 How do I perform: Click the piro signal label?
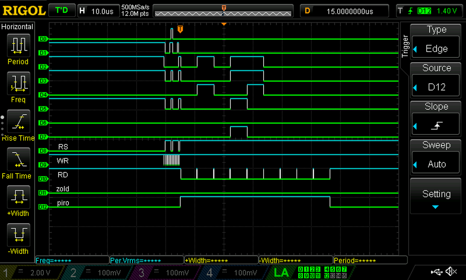click(x=63, y=203)
